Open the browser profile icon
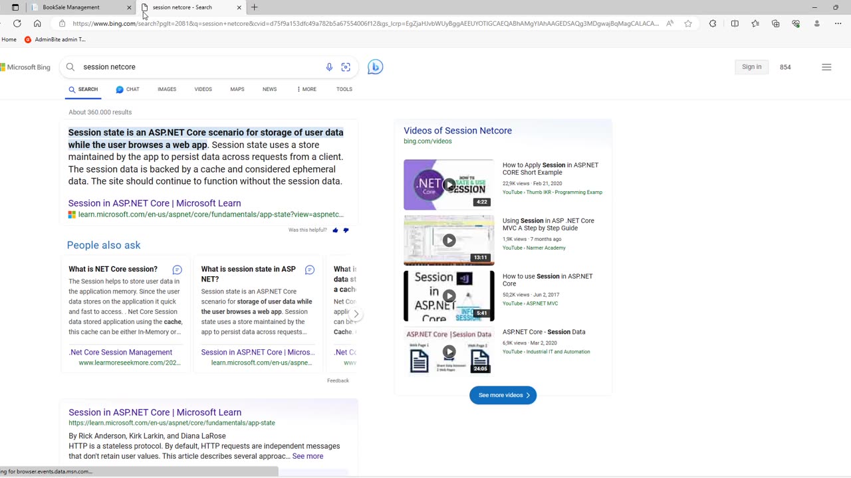The width and height of the screenshot is (851, 478). [x=816, y=23]
